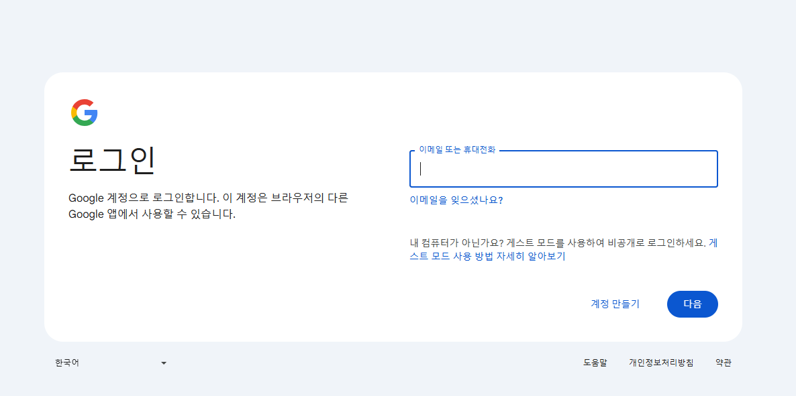Click the '내 컴퓨터가 아닌가요?' text
This screenshot has width=796, height=396.
click(456, 243)
